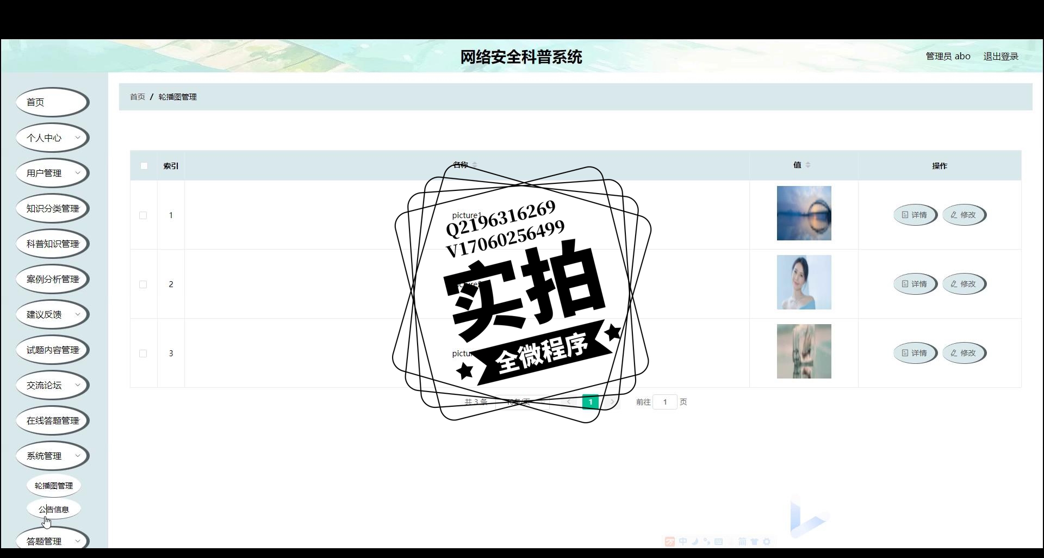Click the 操作 column header
The height and width of the screenshot is (558, 1044).
tap(940, 166)
